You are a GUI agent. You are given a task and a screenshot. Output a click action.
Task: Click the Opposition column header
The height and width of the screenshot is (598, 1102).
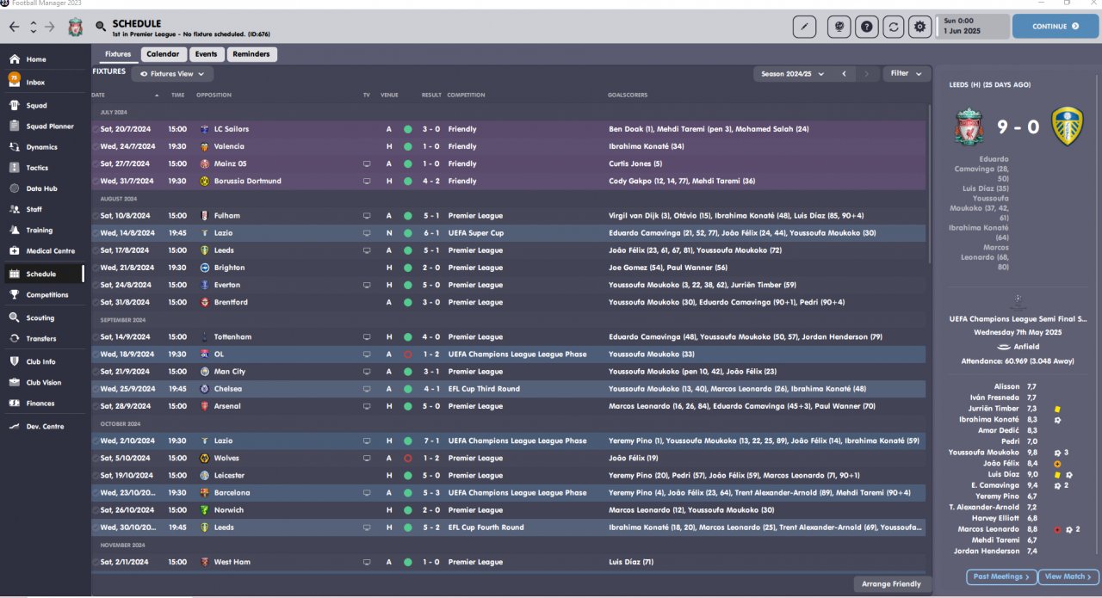(x=214, y=95)
